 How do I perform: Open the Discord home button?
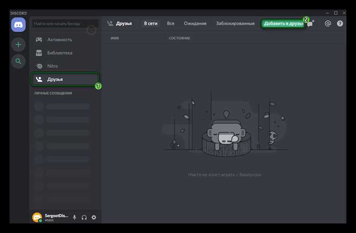pyautogui.click(x=19, y=25)
